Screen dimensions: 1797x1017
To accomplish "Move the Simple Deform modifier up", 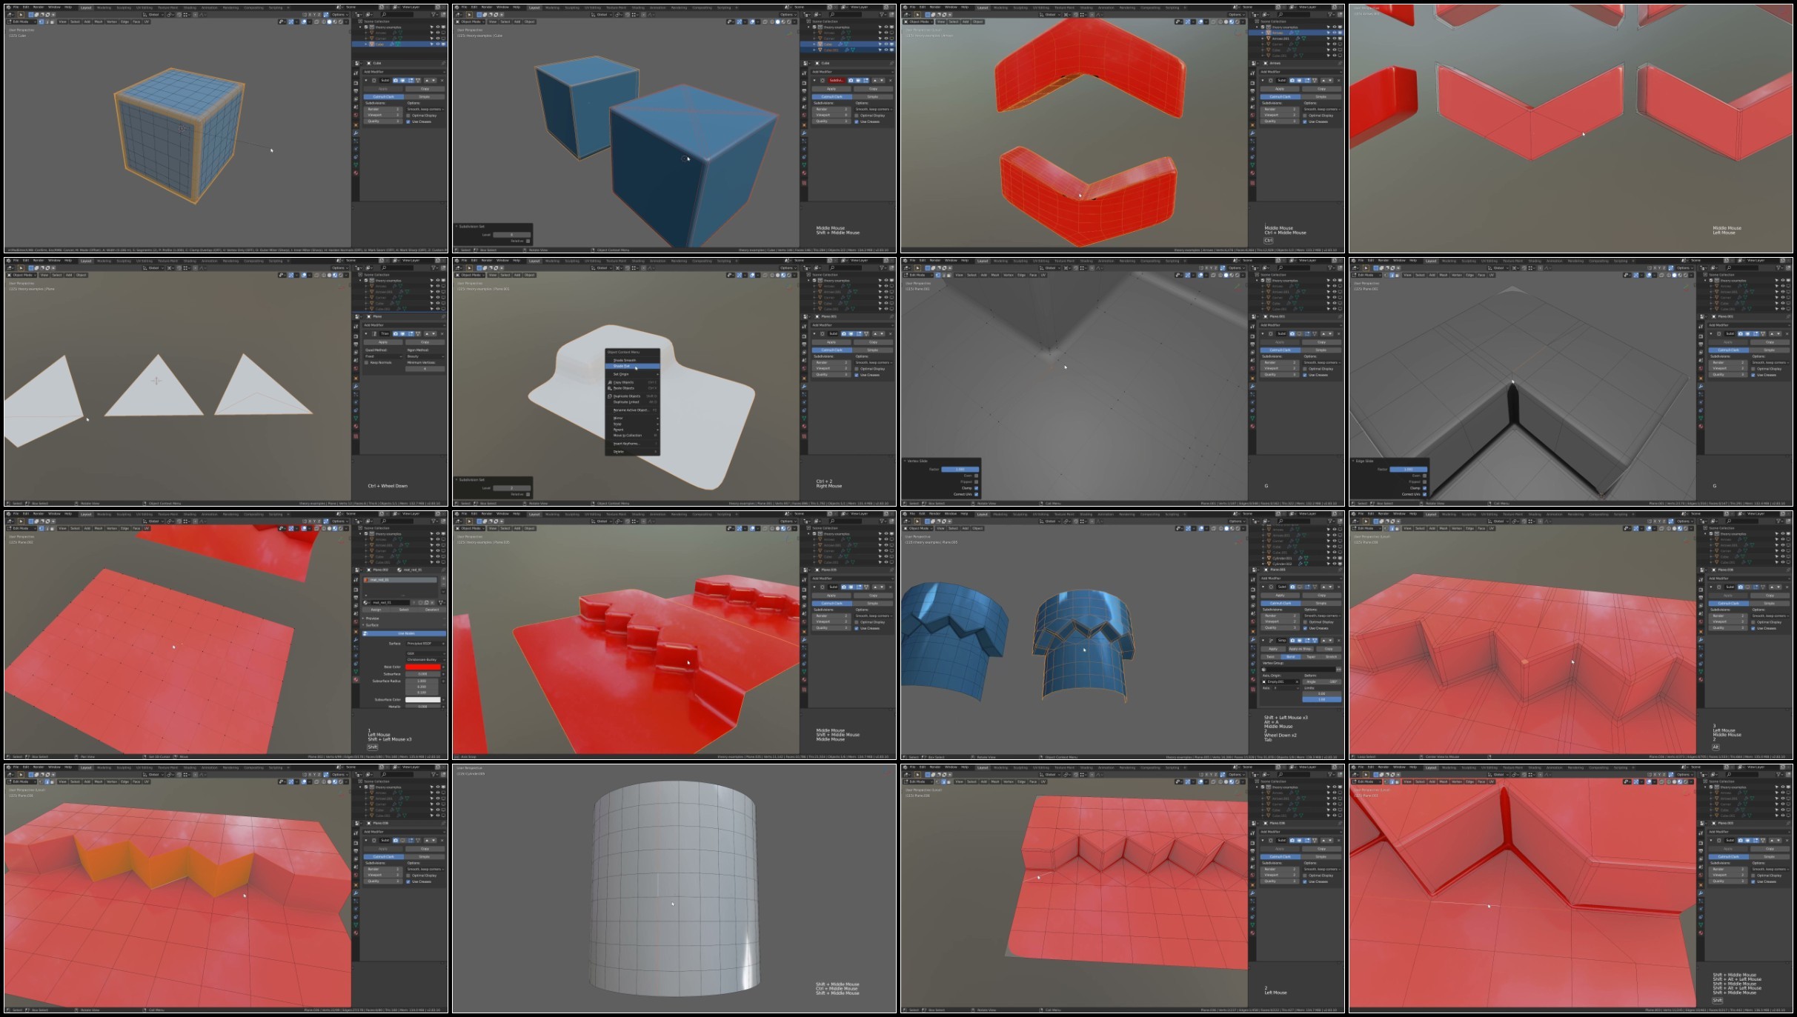I will pyautogui.click(x=1323, y=641).
